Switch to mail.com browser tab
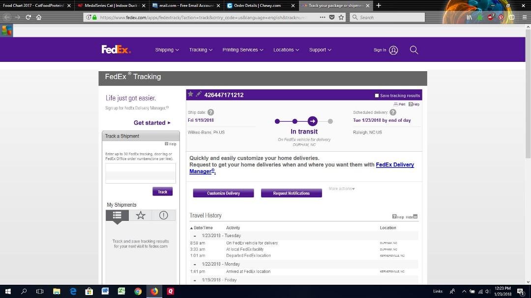 (185, 5)
